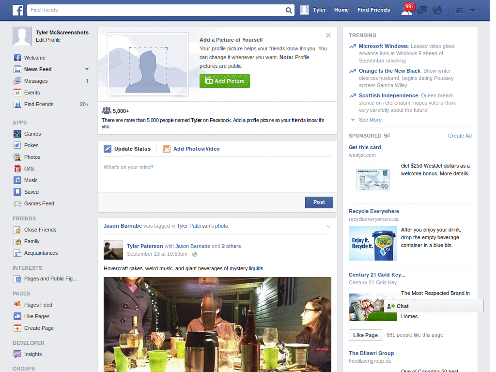Click the search magnifier icon
Image resolution: width=496 pixels, height=372 pixels.
click(x=289, y=10)
